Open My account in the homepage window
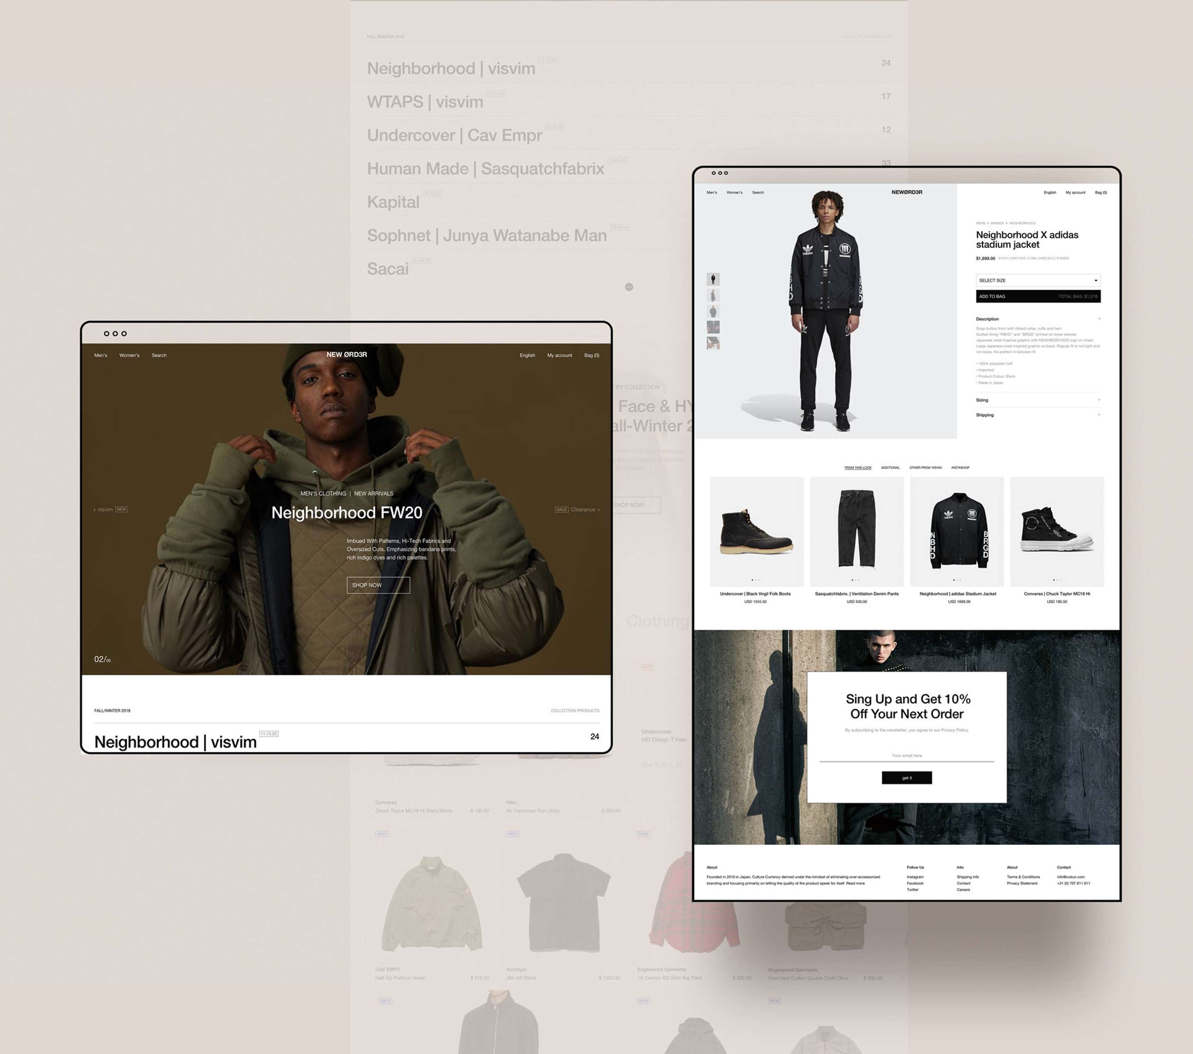1193x1054 pixels. [x=560, y=356]
